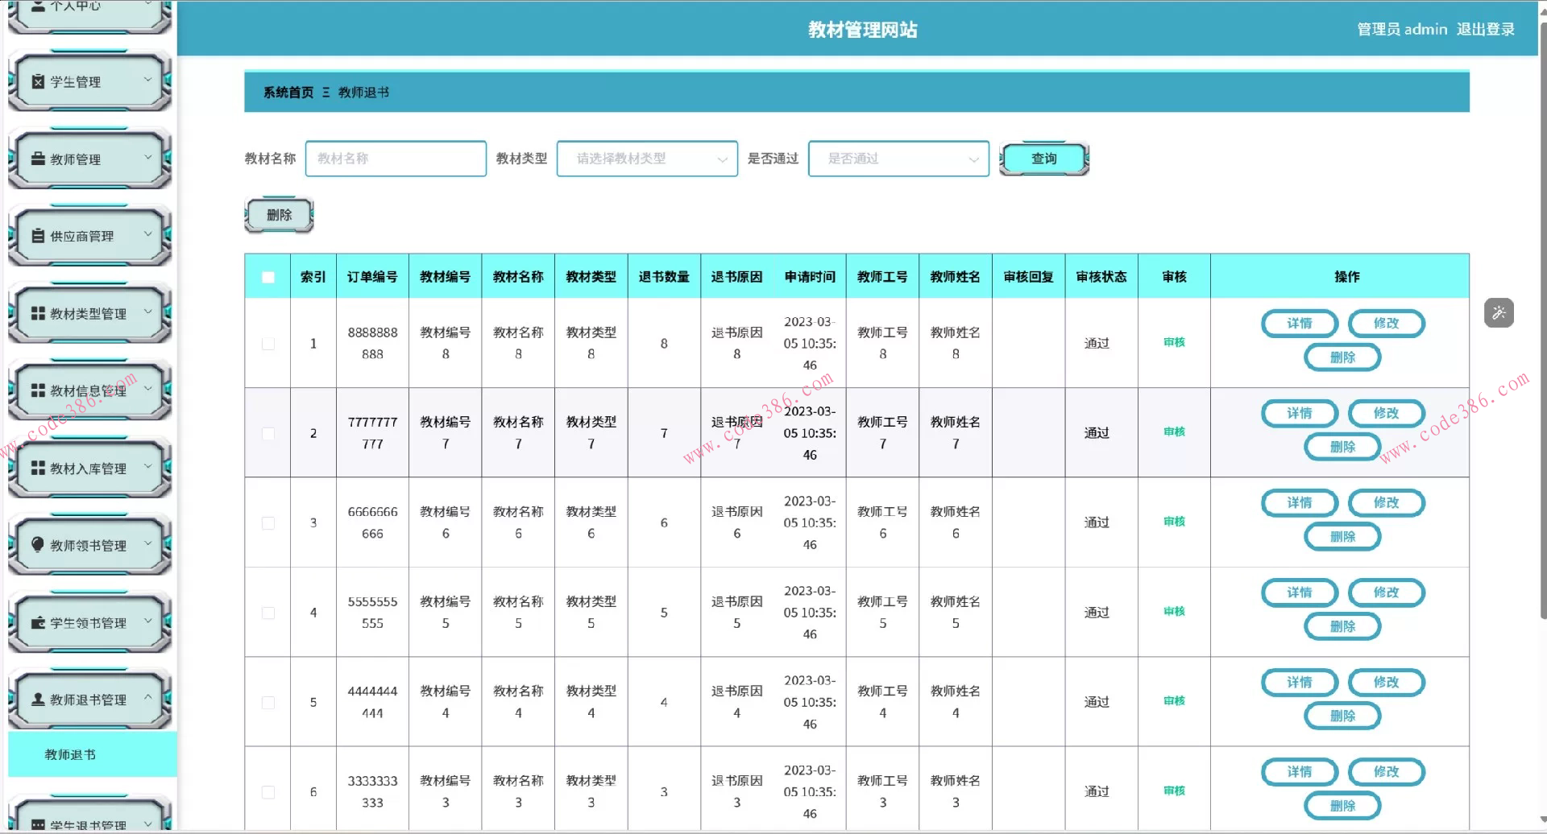The image size is (1547, 834).
Task: Click the folder icon beside 学生领书管理
Action: tap(38, 622)
